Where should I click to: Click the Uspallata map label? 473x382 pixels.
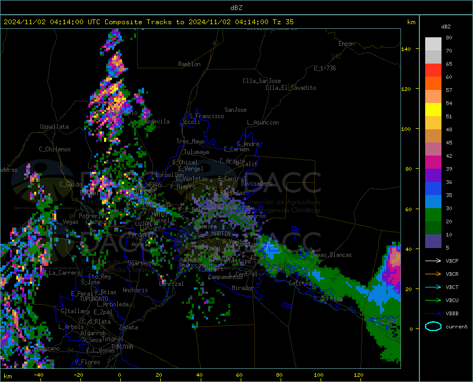(54, 127)
